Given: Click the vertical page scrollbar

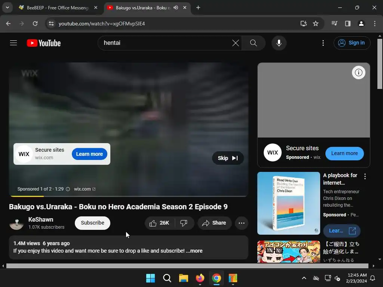Looking at the screenshot, I should pyautogui.click(x=380, y=64).
